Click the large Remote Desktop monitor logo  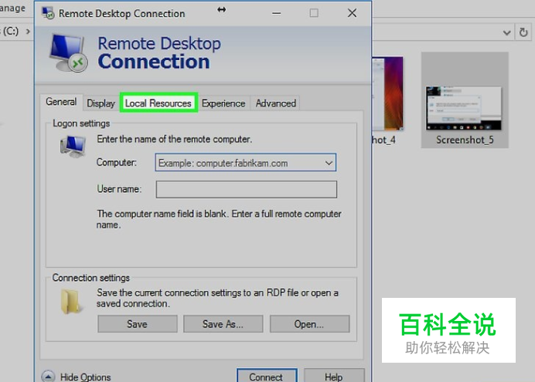(x=68, y=52)
